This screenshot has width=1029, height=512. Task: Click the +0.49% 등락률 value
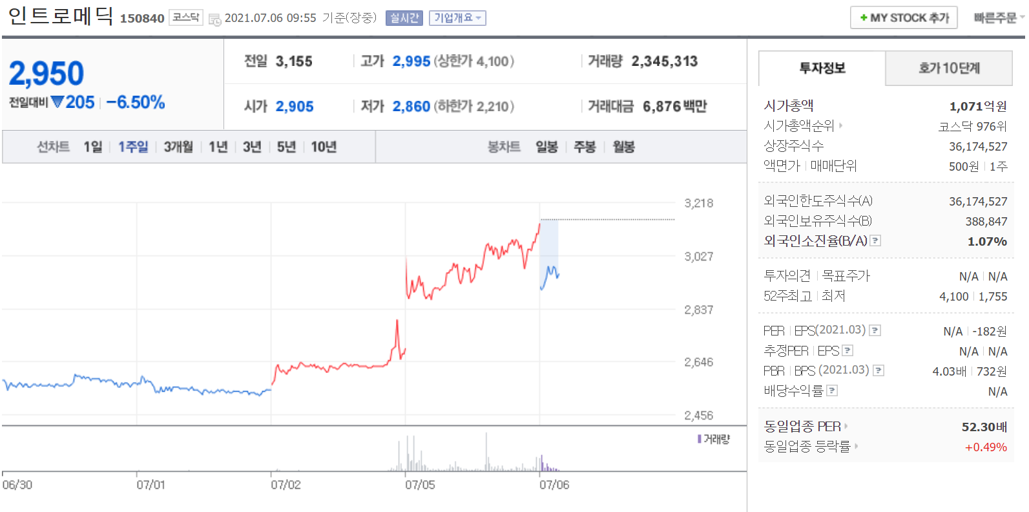[986, 447]
